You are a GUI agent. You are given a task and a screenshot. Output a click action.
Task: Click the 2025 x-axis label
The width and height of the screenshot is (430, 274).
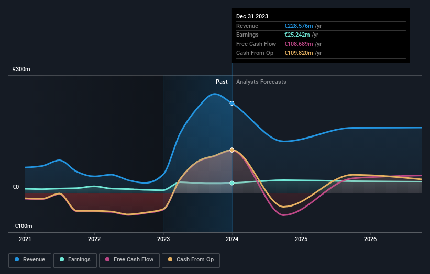pos(301,239)
